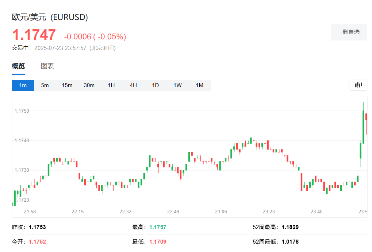Viewport: 372px width, 252px height.
Task: Click the 1.1730 price axis label
Action: 22,170
